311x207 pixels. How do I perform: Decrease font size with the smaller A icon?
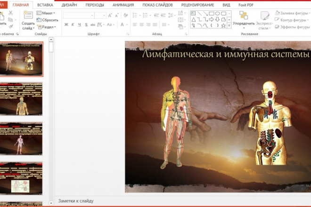(x=117, y=15)
